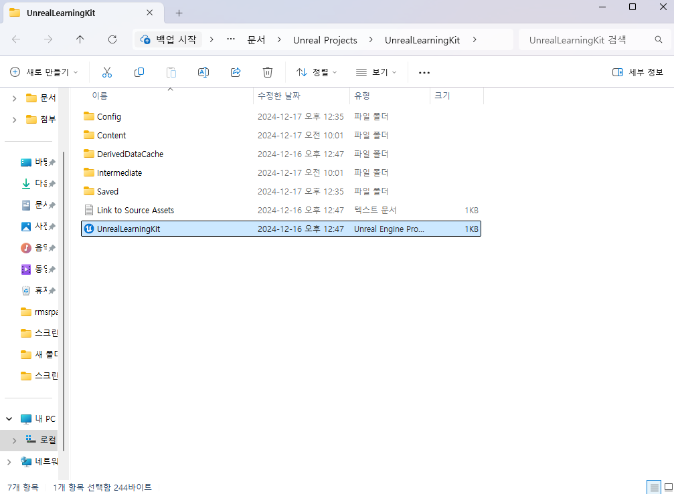This screenshot has height=494, width=674.
Task: Sort by 유형 column header
Action: pos(390,96)
